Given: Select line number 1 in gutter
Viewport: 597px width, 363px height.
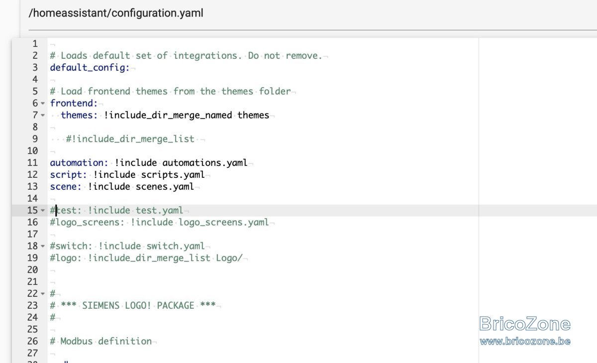Looking at the screenshot, I should click(x=35, y=44).
